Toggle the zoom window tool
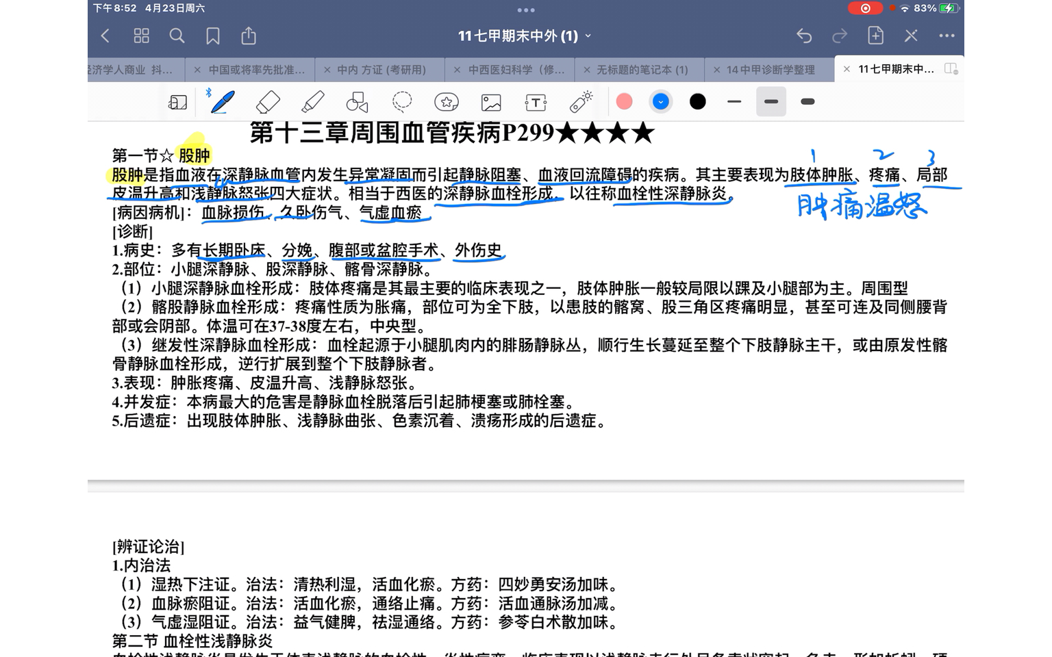The image size is (1052, 657). [177, 102]
